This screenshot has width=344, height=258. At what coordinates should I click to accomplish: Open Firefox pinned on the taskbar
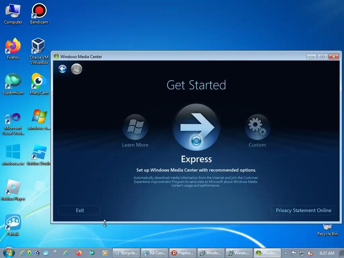(79, 253)
